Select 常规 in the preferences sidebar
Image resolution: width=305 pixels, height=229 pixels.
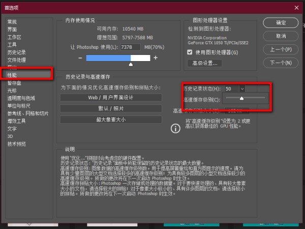coord(12,22)
